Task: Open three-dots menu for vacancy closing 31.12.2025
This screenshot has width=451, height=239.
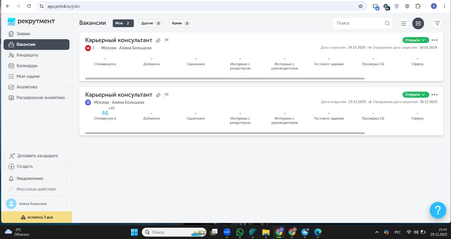Action: pos(434,94)
